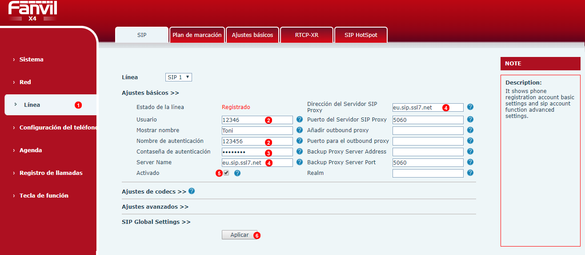
Task: Select Línea in the sidebar
Action: 50,105
